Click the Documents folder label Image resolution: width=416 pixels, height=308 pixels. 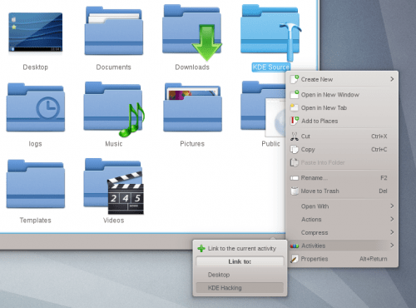click(114, 67)
